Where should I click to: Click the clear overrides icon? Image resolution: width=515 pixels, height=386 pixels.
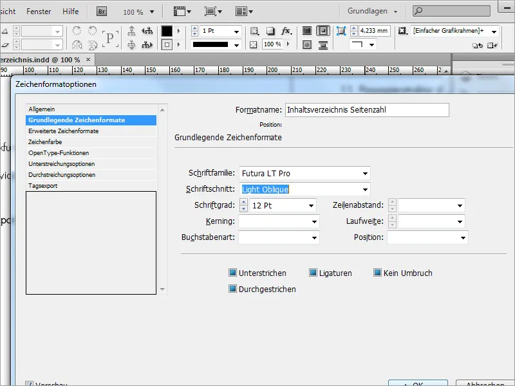478,45
